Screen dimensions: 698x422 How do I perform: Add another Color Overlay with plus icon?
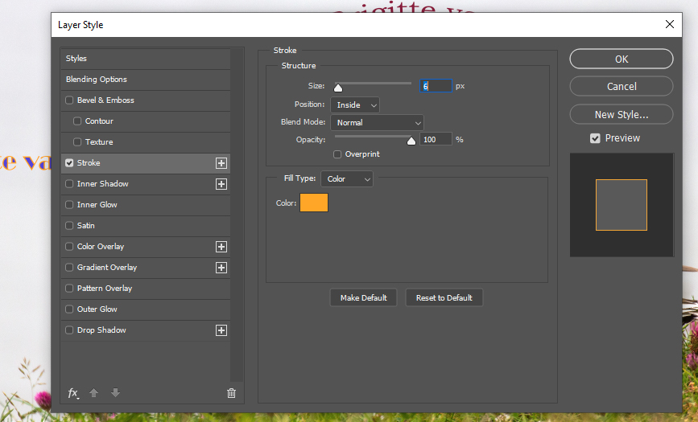221,247
